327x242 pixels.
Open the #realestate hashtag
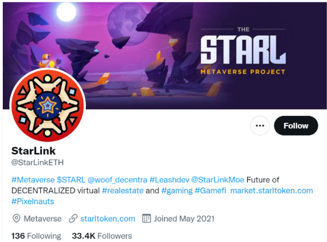pyautogui.click(x=123, y=191)
